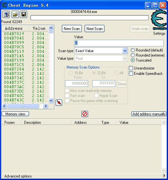Click the open folder load icon

15,14
